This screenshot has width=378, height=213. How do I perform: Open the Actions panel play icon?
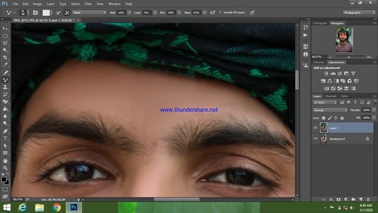[x=305, y=35]
